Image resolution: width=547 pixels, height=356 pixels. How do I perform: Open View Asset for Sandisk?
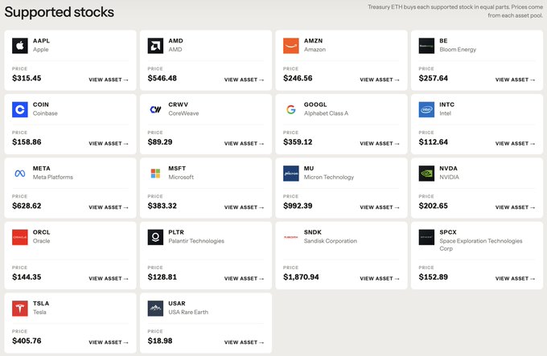380,279
